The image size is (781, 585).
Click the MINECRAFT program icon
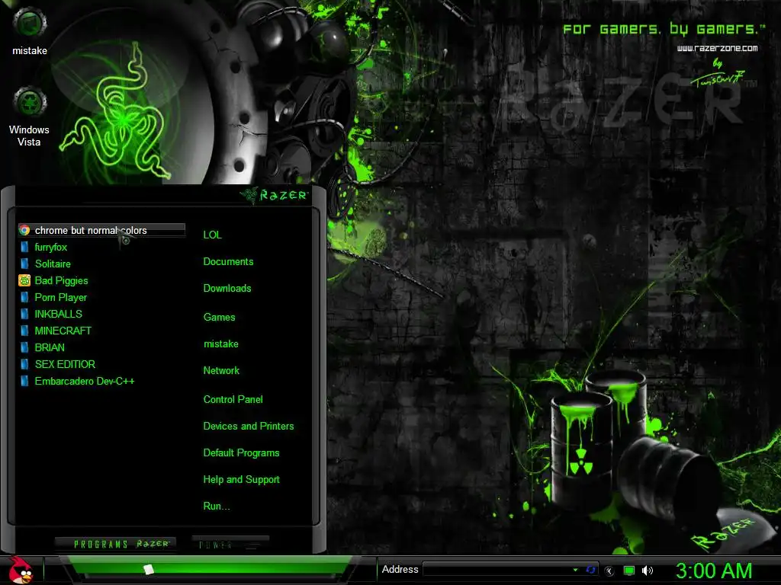(24, 331)
